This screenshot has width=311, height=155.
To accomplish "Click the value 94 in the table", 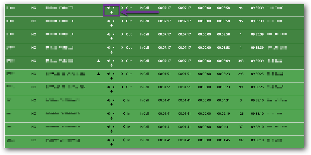I will click(241, 8).
